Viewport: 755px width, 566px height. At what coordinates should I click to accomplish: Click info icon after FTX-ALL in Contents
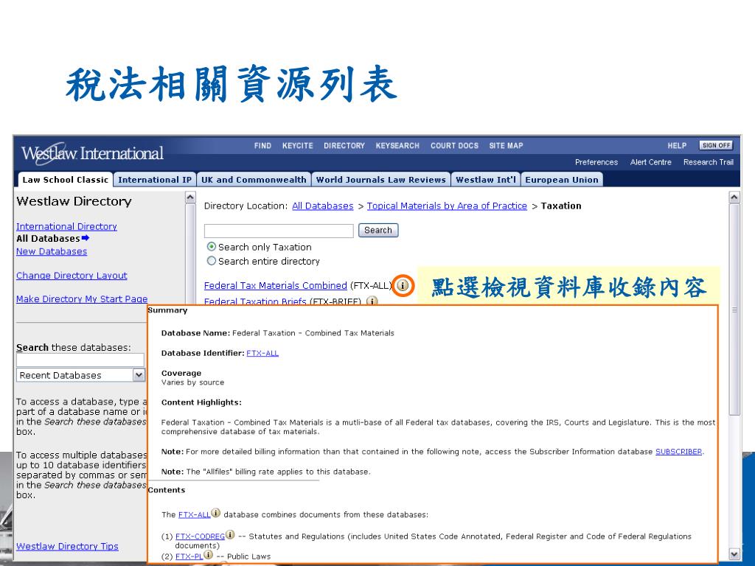[x=216, y=513]
